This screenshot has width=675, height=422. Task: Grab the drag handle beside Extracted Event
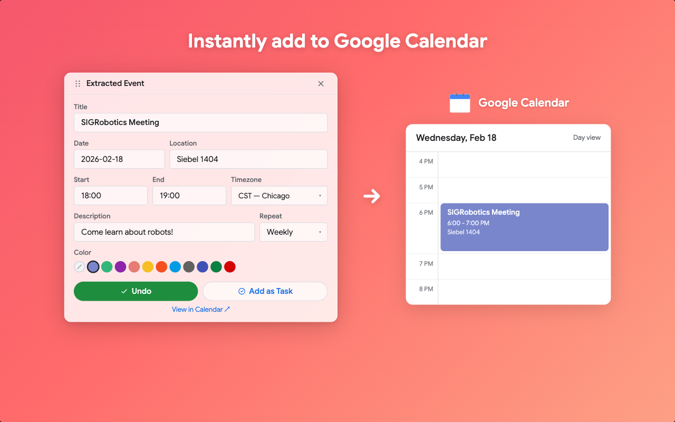(78, 83)
